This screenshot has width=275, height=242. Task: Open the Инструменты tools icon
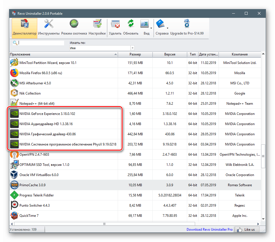[49, 24]
